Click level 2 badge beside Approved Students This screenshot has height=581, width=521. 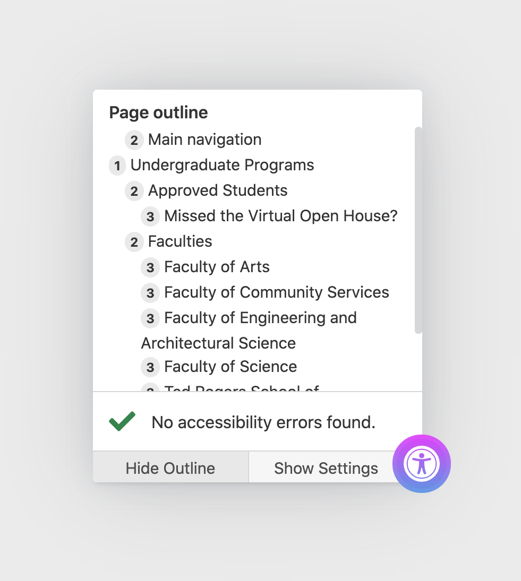[134, 192]
